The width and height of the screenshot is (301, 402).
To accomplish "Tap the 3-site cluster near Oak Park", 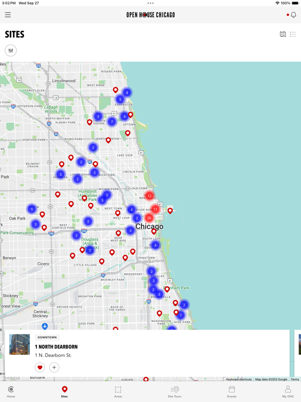I will (x=36, y=225).
